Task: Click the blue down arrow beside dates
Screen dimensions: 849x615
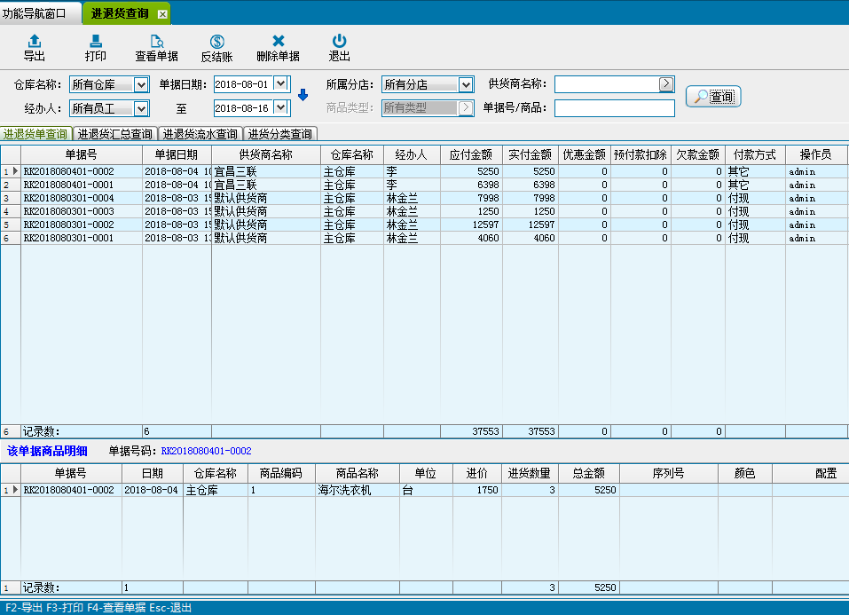Action: [x=303, y=96]
